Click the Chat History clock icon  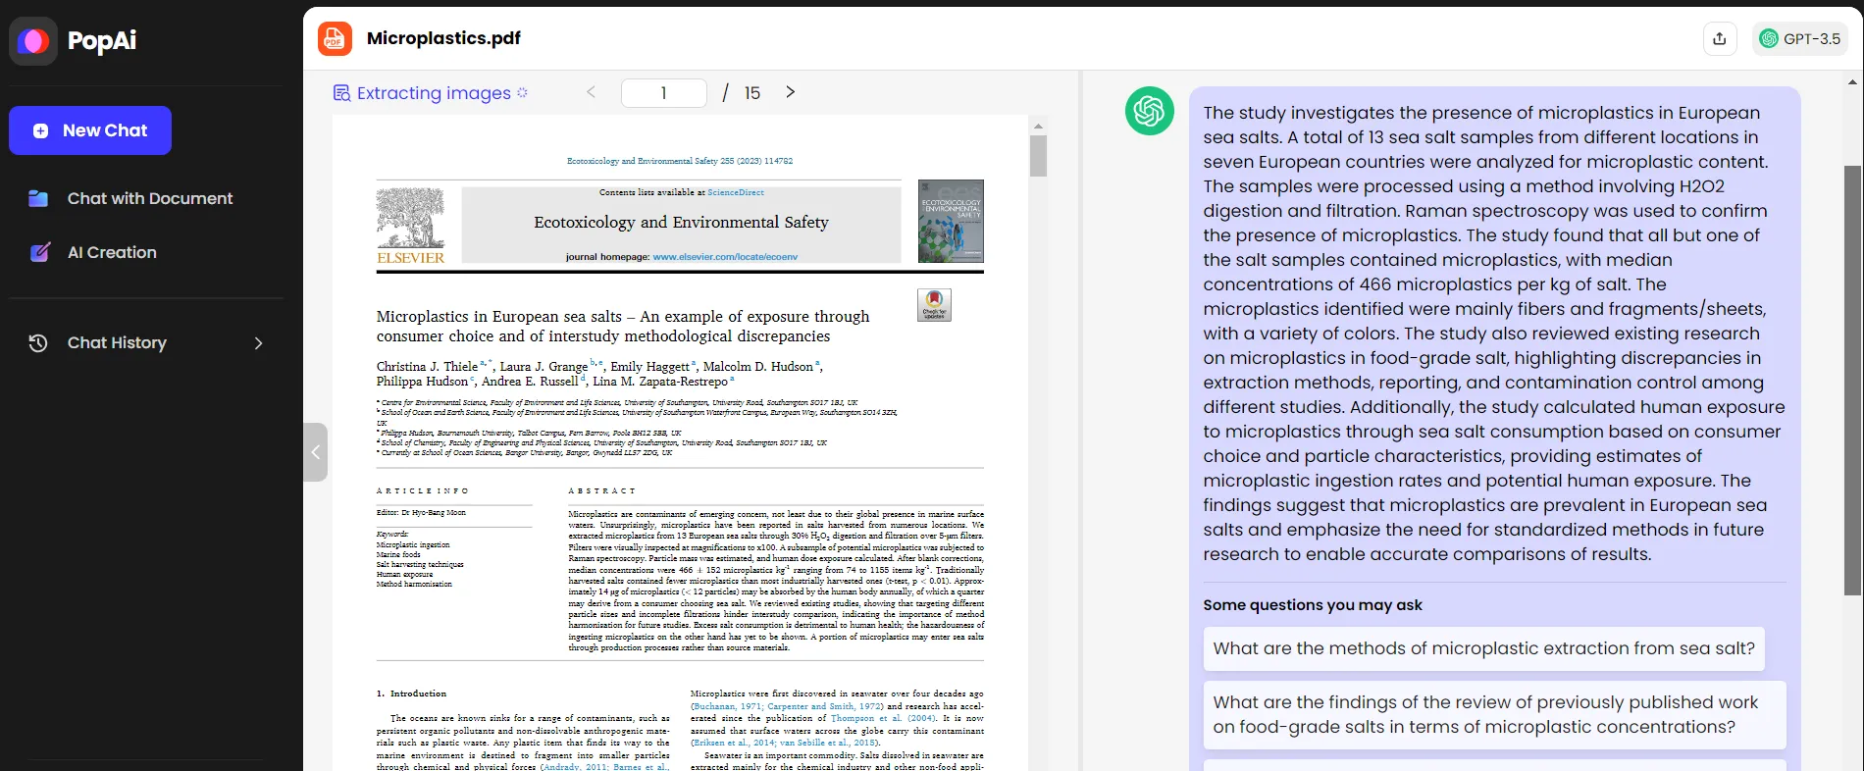coord(38,343)
